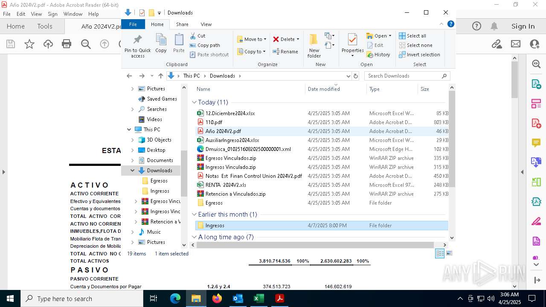Image resolution: width=546 pixels, height=307 pixels.
Task: Click Acrobat upload to cloud icon
Action: [48, 43]
